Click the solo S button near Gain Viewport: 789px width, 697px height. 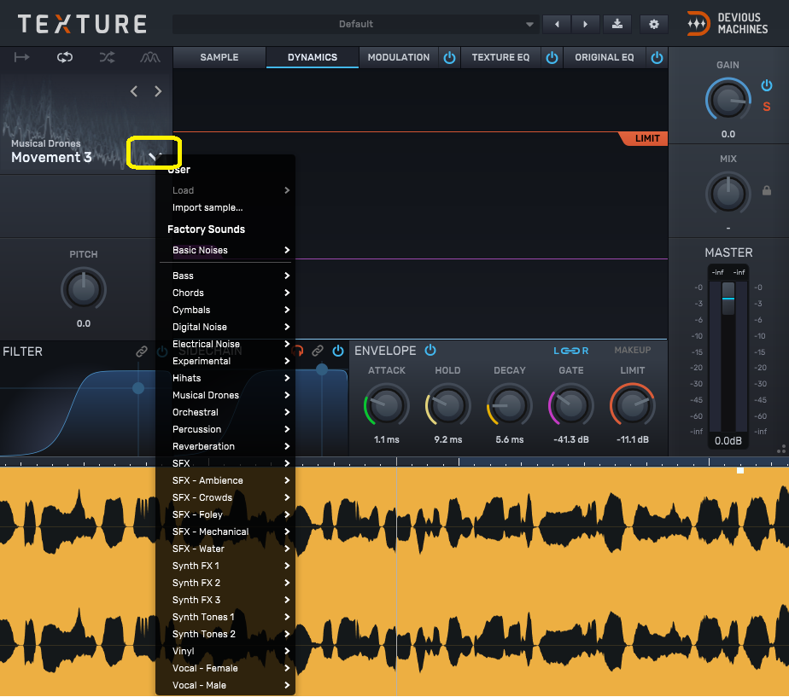coord(766,107)
